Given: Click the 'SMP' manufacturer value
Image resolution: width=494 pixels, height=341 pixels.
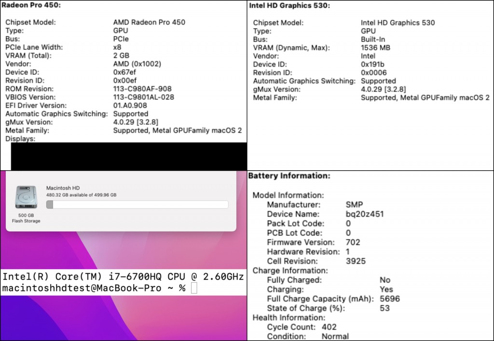Looking at the screenshot, I should [354, 205].
